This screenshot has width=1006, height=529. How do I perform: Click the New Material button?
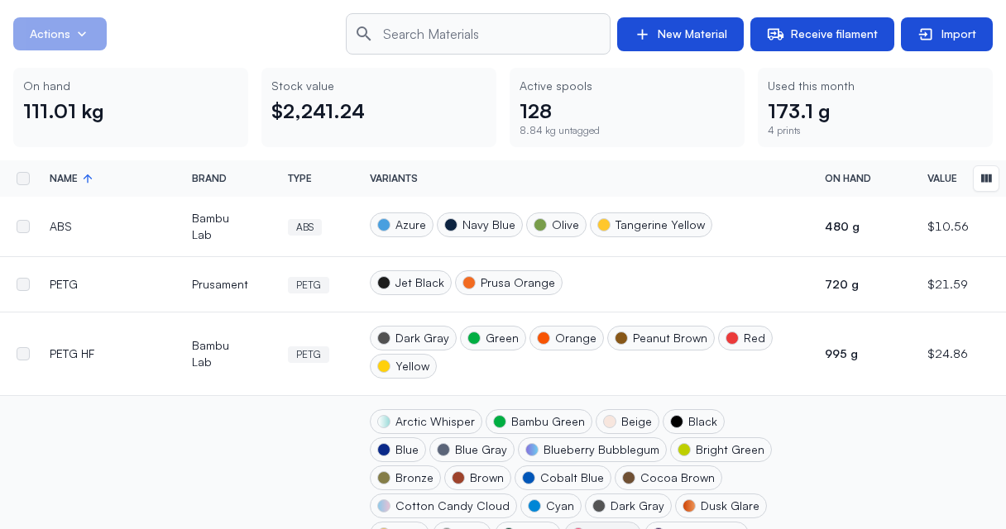tap(680, 34)
